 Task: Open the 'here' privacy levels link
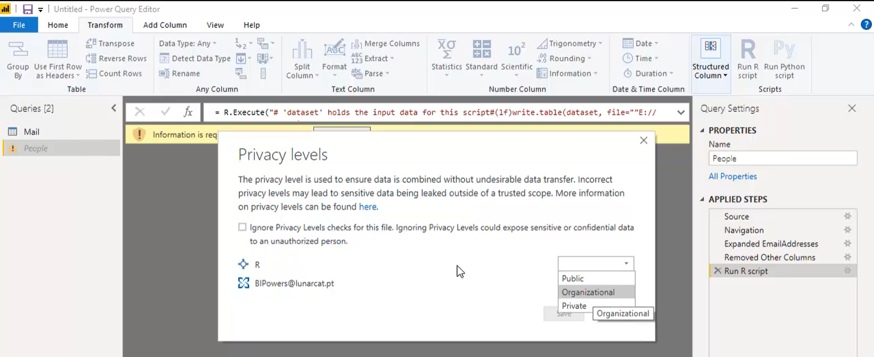[367, 207]
